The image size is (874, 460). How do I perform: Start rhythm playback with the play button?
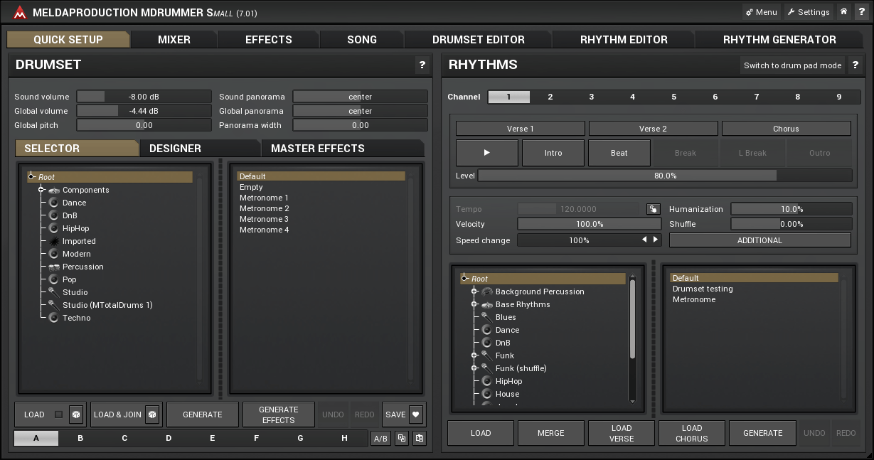coord(486,153)
